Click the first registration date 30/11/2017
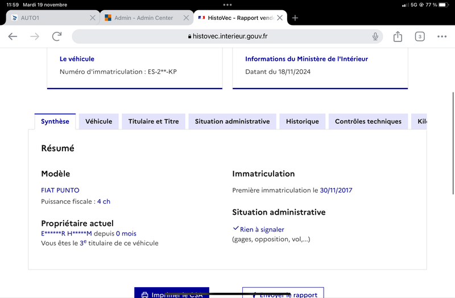455x298 pixels. point(336,190)
